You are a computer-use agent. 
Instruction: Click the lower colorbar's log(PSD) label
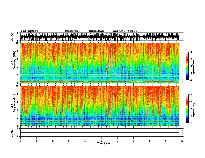point(194,110)
